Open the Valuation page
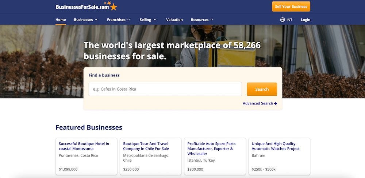Image resolution: width=365 pixels, height=178 pixels. click(x=174, y=20)
